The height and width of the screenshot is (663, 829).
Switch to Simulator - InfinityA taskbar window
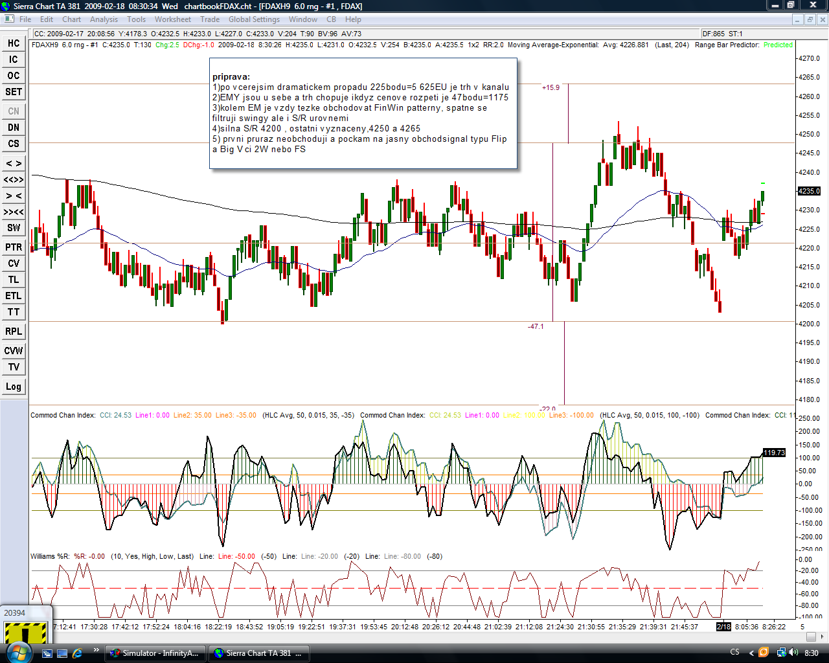[155, 653]
